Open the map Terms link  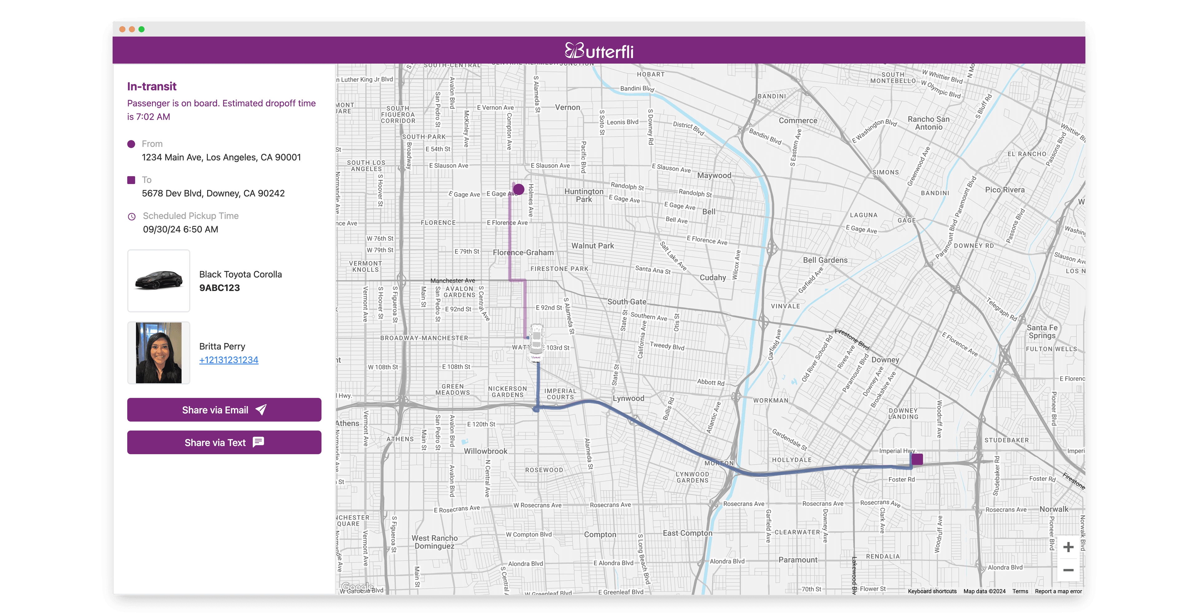pyautogui.click(x=1020, y=591)
